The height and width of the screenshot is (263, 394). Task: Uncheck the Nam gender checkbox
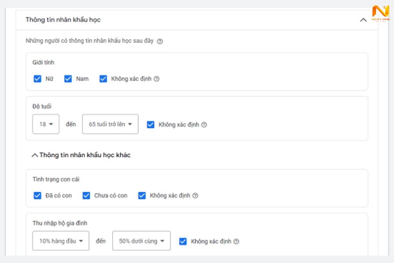click(x=68, y=79)
